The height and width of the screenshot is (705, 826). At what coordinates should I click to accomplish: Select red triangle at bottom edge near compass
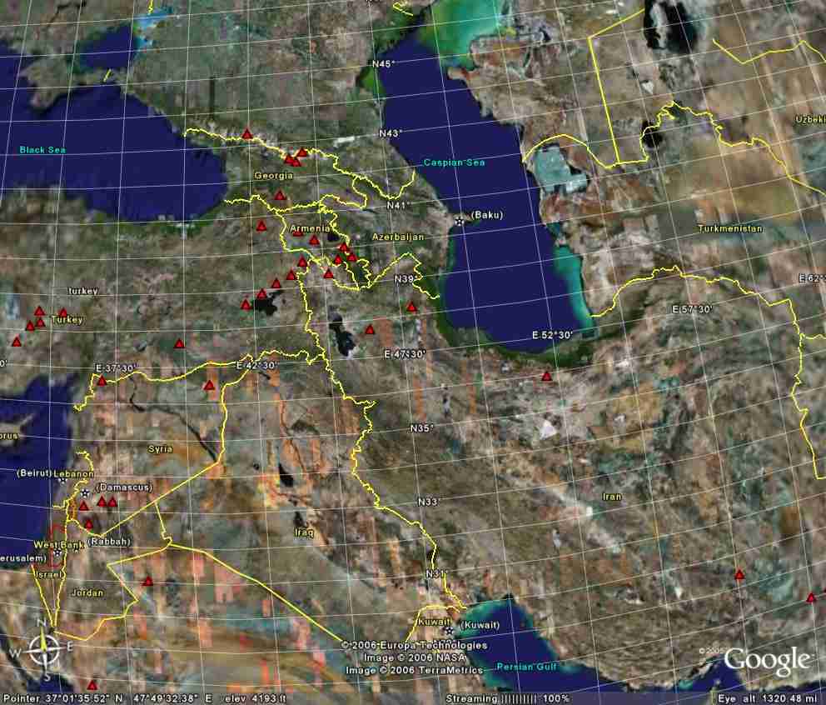click(92, 684)
